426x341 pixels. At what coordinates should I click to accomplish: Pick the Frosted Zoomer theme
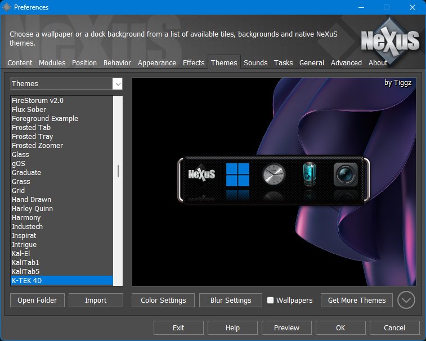pyautogui.click(x=62, y=145)
